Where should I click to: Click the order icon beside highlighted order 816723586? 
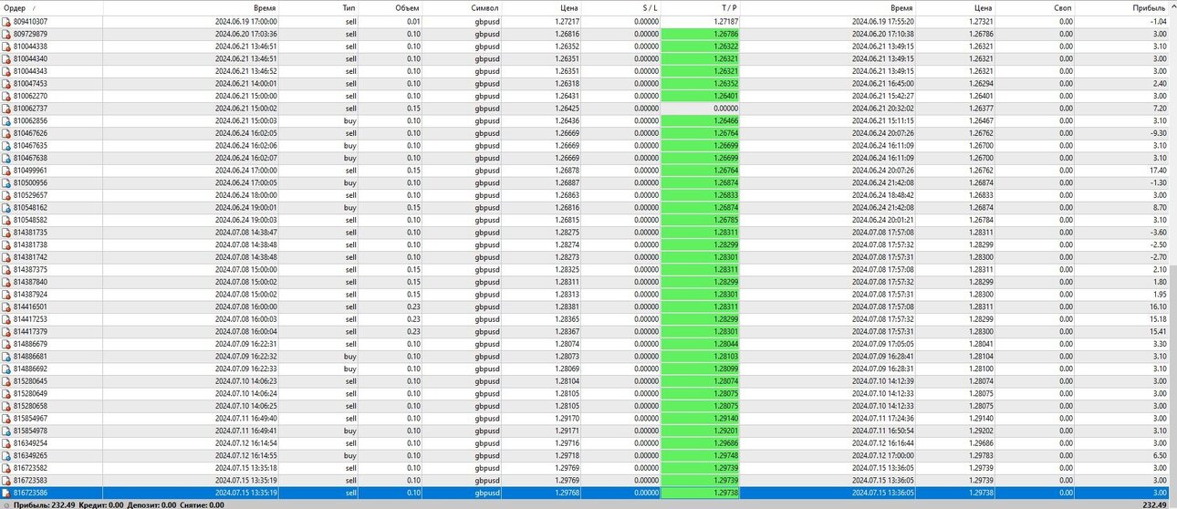5,493
